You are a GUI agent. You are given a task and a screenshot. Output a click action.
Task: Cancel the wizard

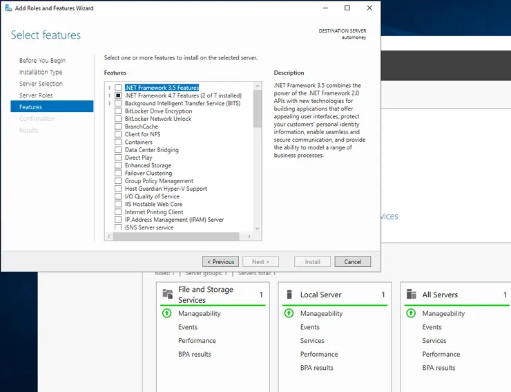pyautogui.click(x=353, y=262)
